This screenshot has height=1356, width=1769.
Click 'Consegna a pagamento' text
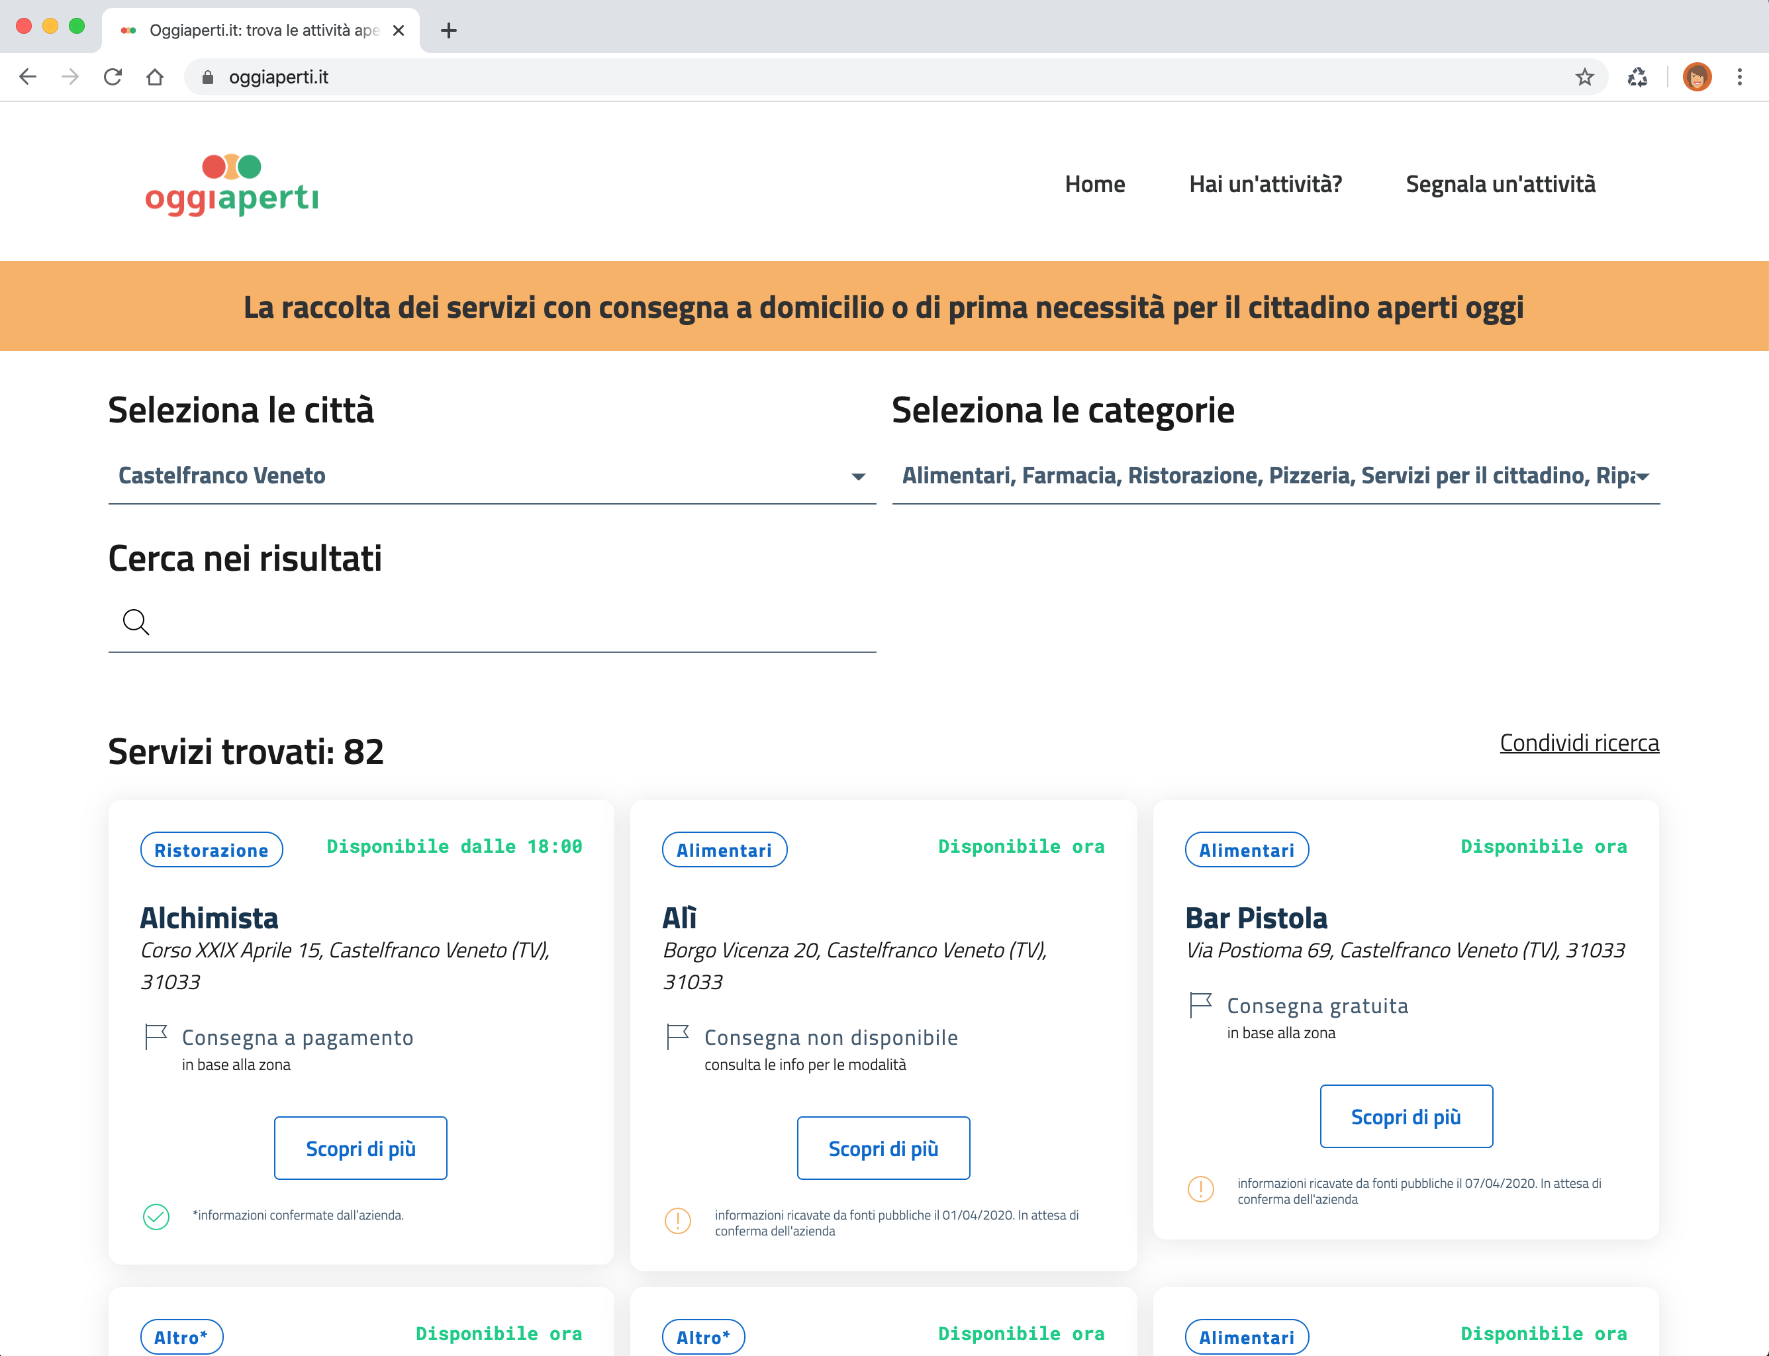pyautogui.click(x=298, y=1037)
